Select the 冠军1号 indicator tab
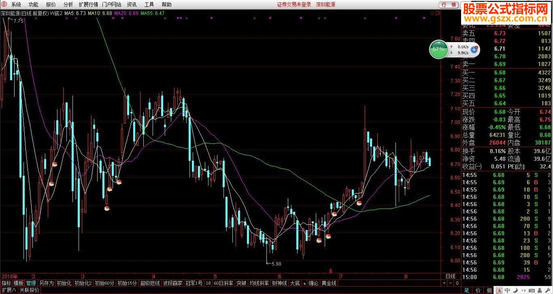This screenshot has width=553, height=294. tap(194, 283)
